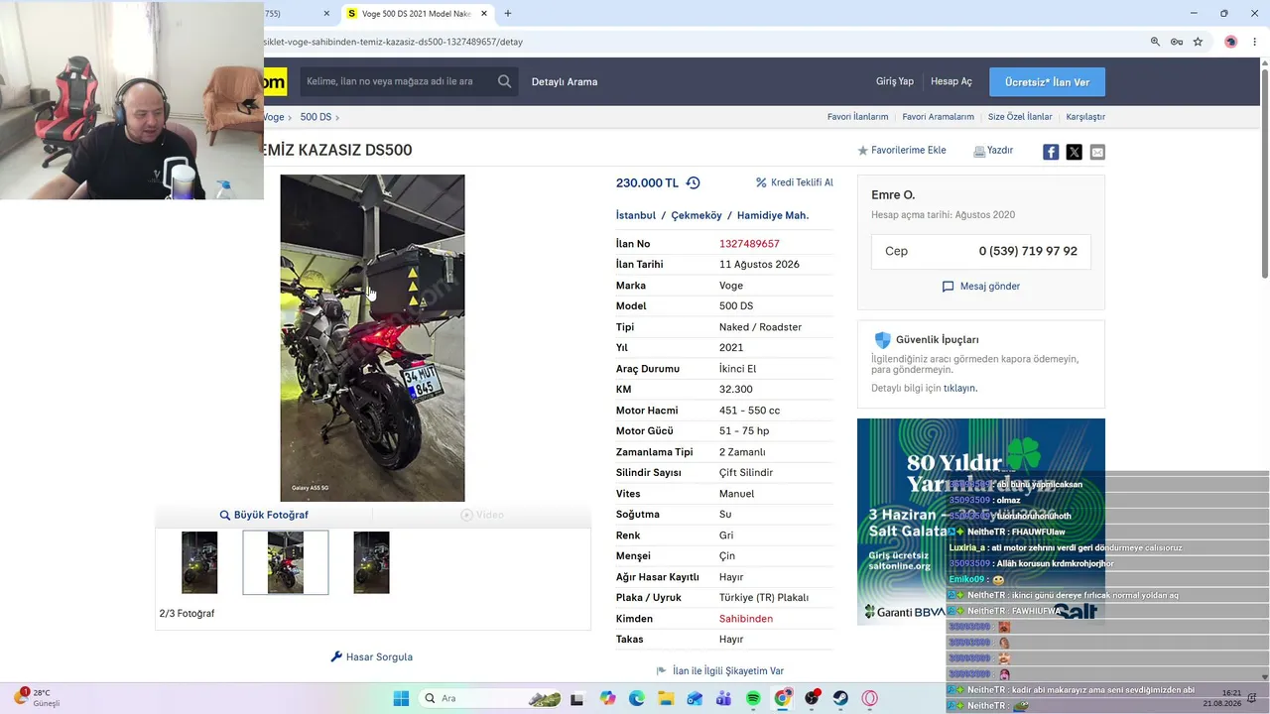Open the Chrome profile avatar
The height and width of the screenshot is (714, 1270).
(1230, 42)
